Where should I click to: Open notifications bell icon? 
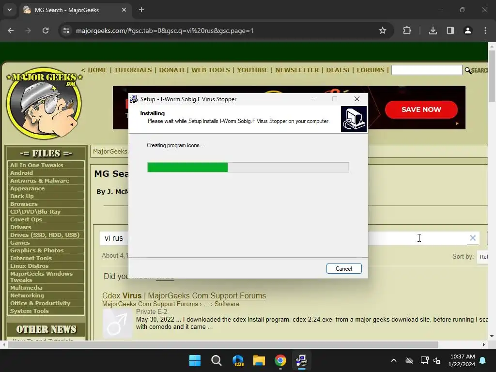click(483, 360)
